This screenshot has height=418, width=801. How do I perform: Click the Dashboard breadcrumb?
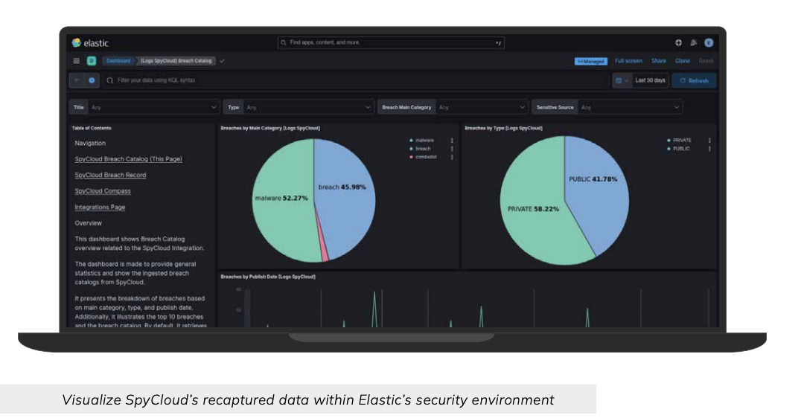[x=118, y=61]
